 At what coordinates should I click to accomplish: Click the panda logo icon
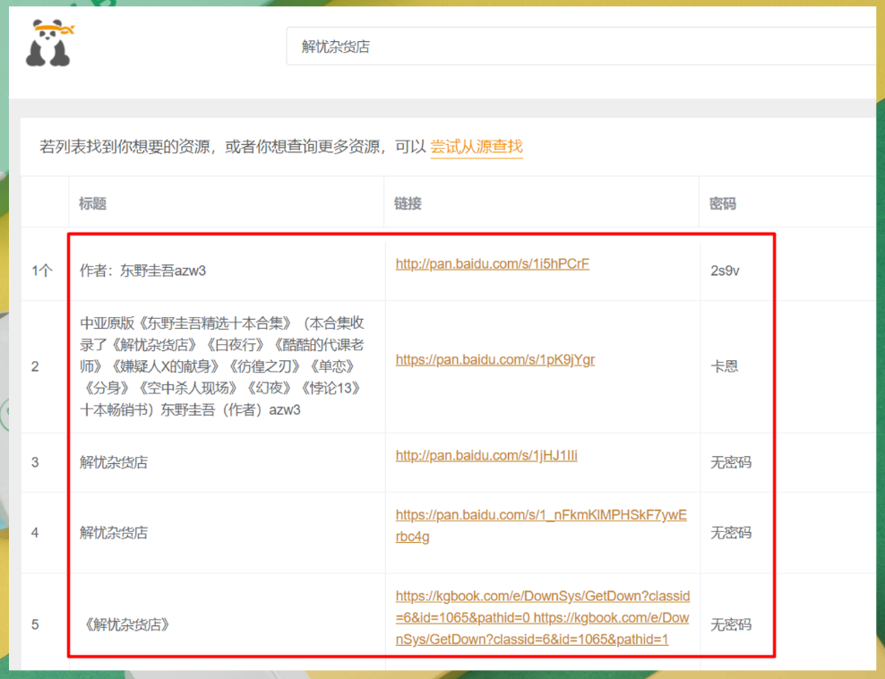(49, 43)
